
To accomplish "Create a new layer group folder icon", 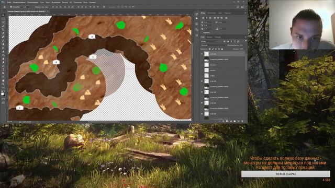I will [x=234, y=121].
